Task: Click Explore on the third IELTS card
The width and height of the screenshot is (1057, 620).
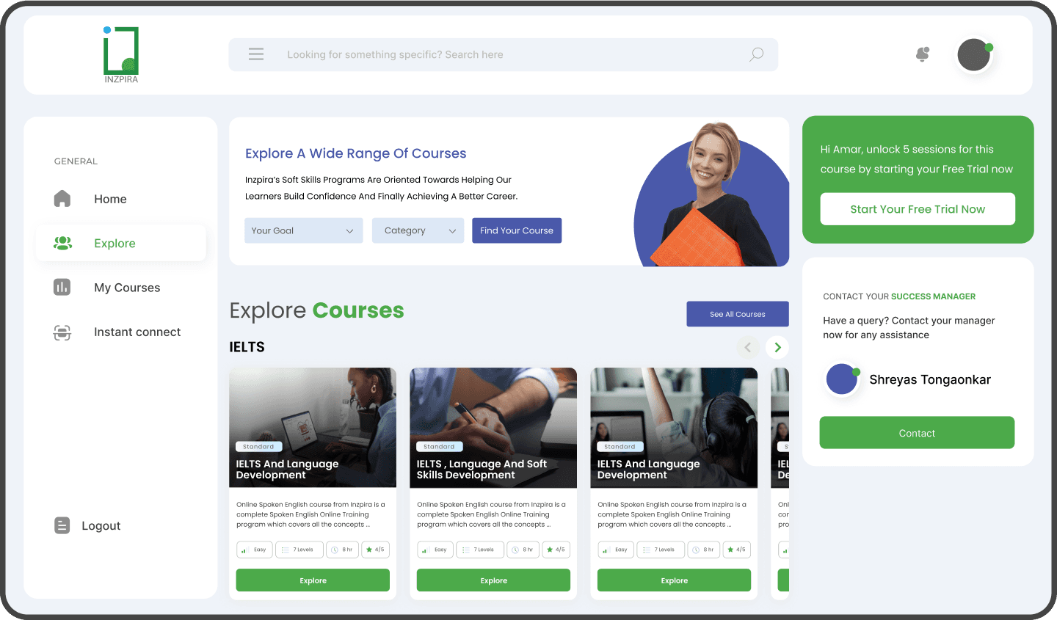Action: pyautogui.click(x=674, y=580)
